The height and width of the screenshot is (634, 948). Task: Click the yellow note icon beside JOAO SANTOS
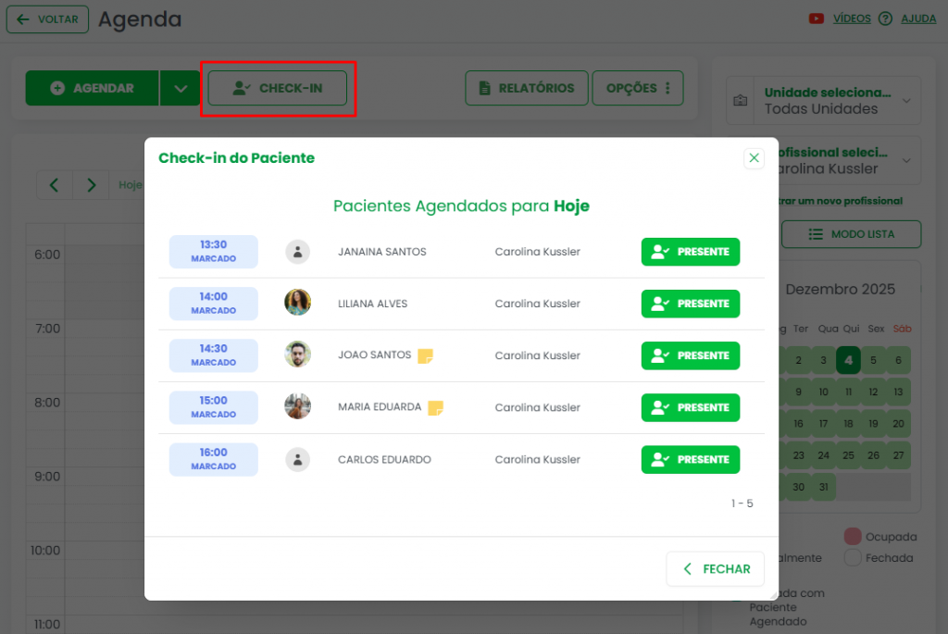(x=425, y=355)
